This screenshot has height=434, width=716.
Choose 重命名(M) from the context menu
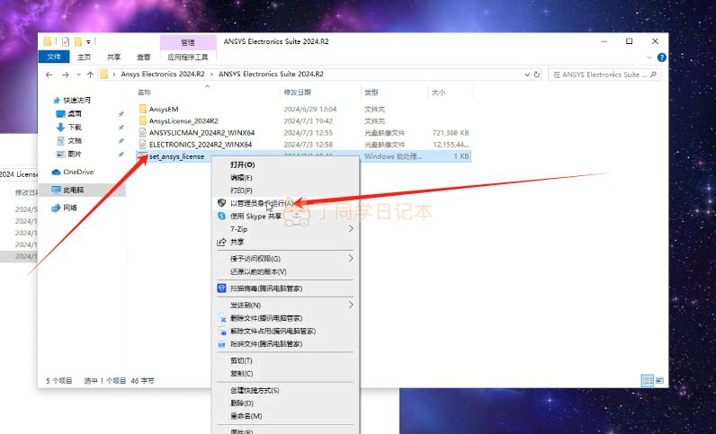click(246, 416)
